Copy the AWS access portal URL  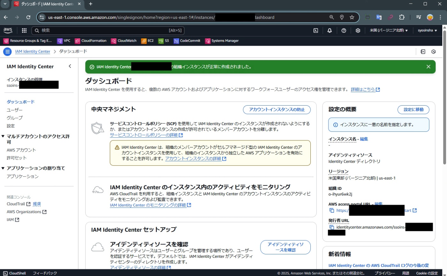coord(332,211)
